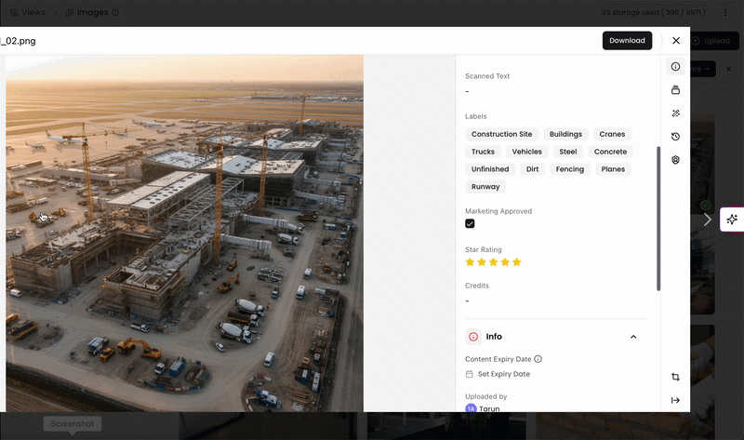Viewport: 744px width, 440px height.
Task: Collapse the side panel with arrow icon
Action: click(675, 400)
